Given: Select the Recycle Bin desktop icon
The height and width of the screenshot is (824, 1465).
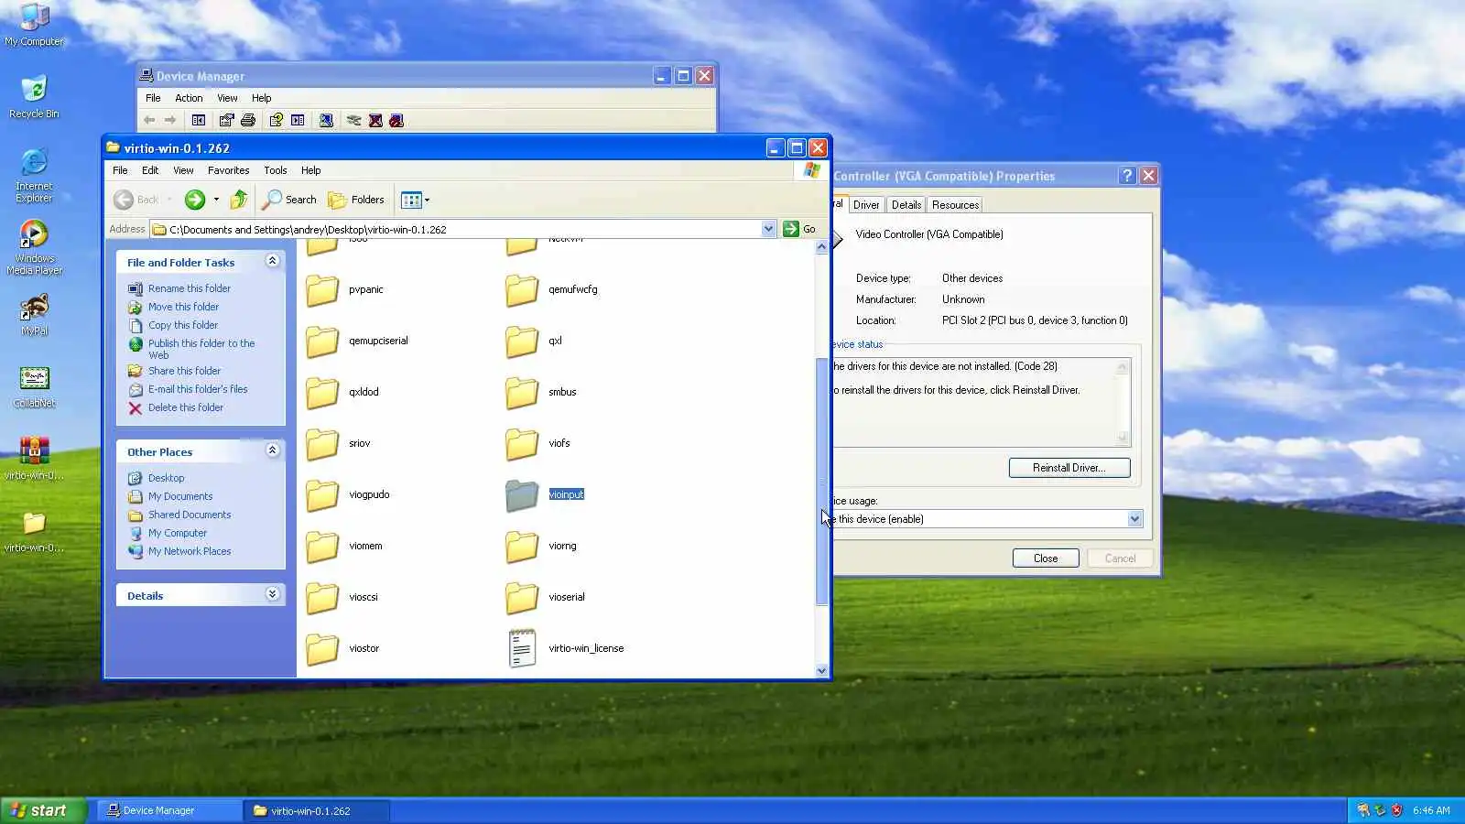Looking at the screenshot, I should [34, 97].
